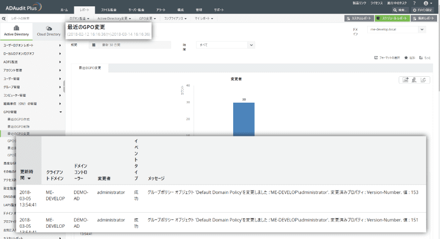The image size is (440, 239).
Task: Click the export format selection icon
Action: click(x=375, y=58)
